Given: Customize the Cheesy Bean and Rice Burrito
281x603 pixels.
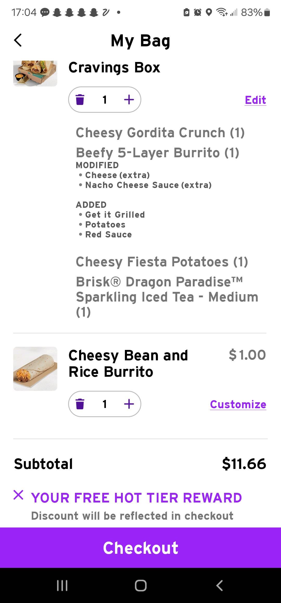Looking at the screenshot, I should click(238, 405).
